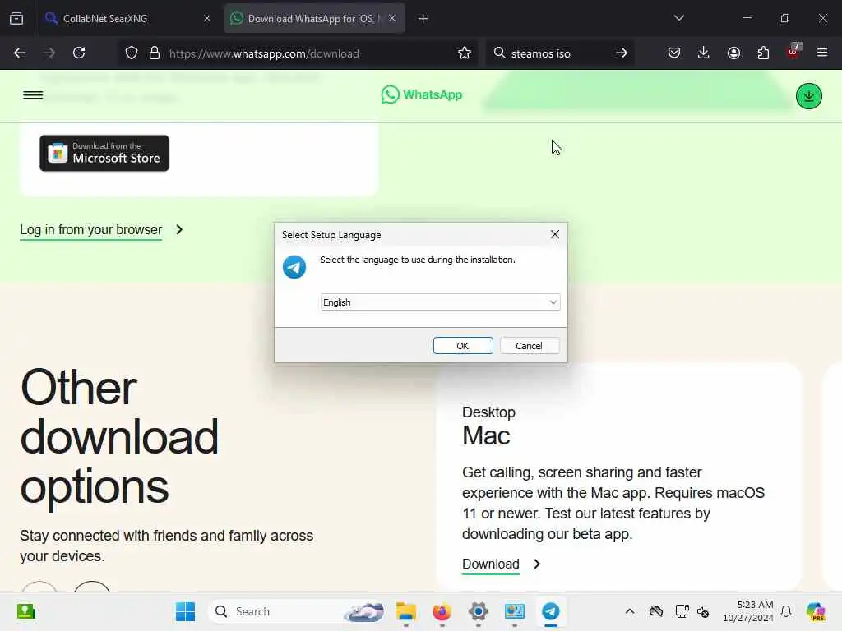Open the Copilot preview icon
Screen dimensions: 842x631
click(x=816, y=611)
